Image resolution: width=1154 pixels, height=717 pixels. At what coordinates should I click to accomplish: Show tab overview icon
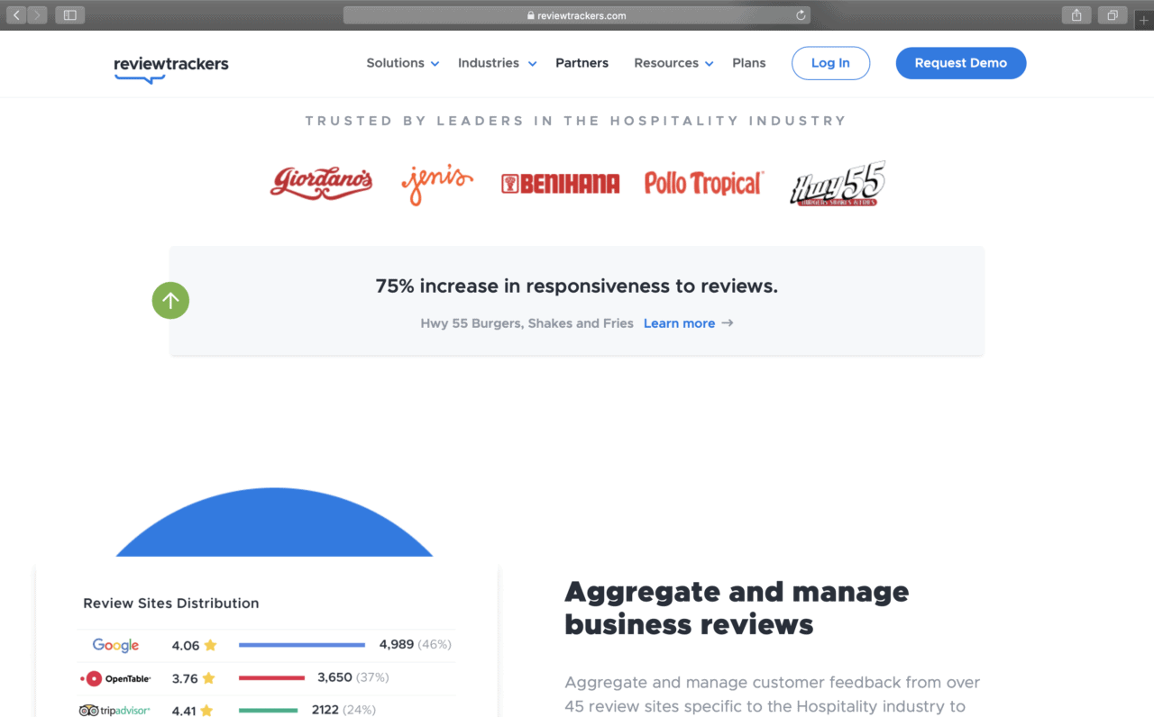[1113, 15]
